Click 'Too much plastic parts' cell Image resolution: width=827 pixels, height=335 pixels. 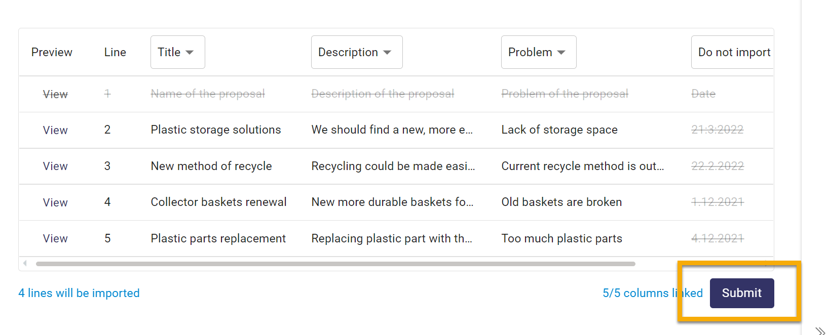[x=562, y=238]
